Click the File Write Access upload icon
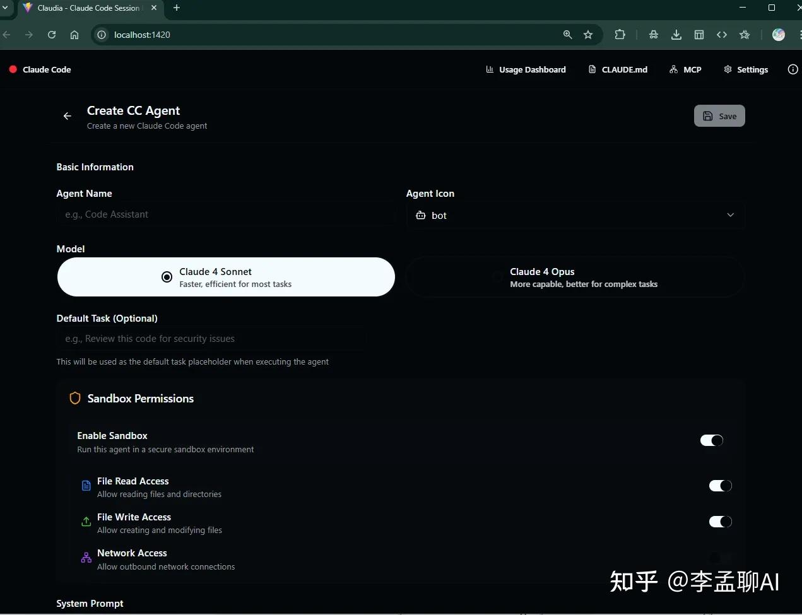The height and width of the screenshot is (615, 802). pos(86,522)
